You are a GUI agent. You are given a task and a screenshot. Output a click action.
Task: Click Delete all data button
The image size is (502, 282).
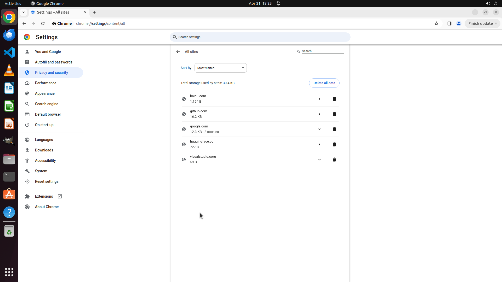324,83
